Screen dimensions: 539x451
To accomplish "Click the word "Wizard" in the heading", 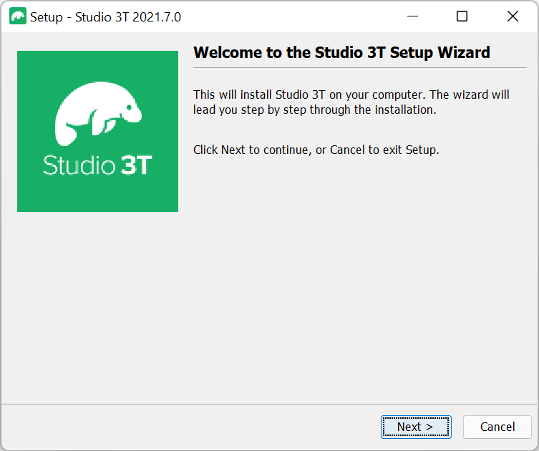I will [x=464, y=52].
